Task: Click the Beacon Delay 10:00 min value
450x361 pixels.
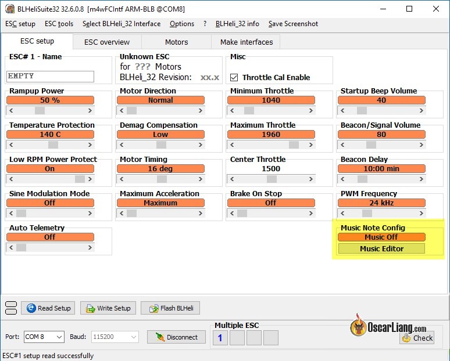Action: [381, 168]
